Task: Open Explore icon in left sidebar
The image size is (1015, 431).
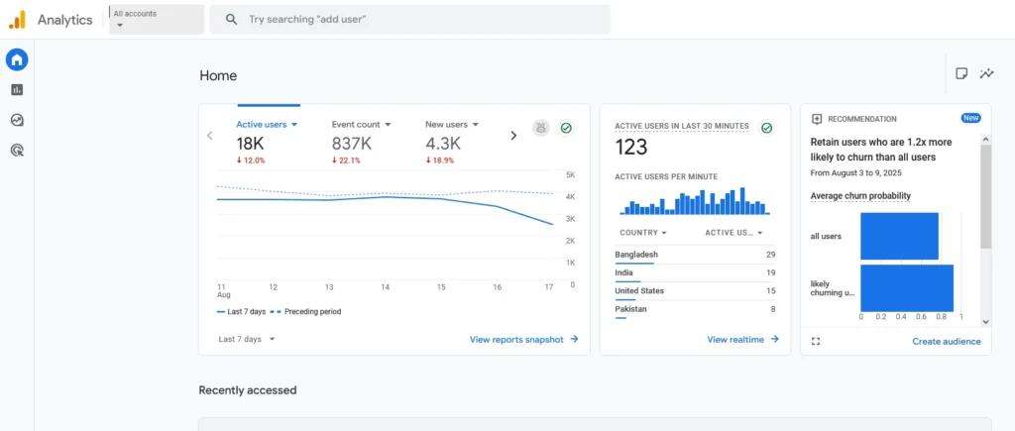Action: [x=17, y=120]
